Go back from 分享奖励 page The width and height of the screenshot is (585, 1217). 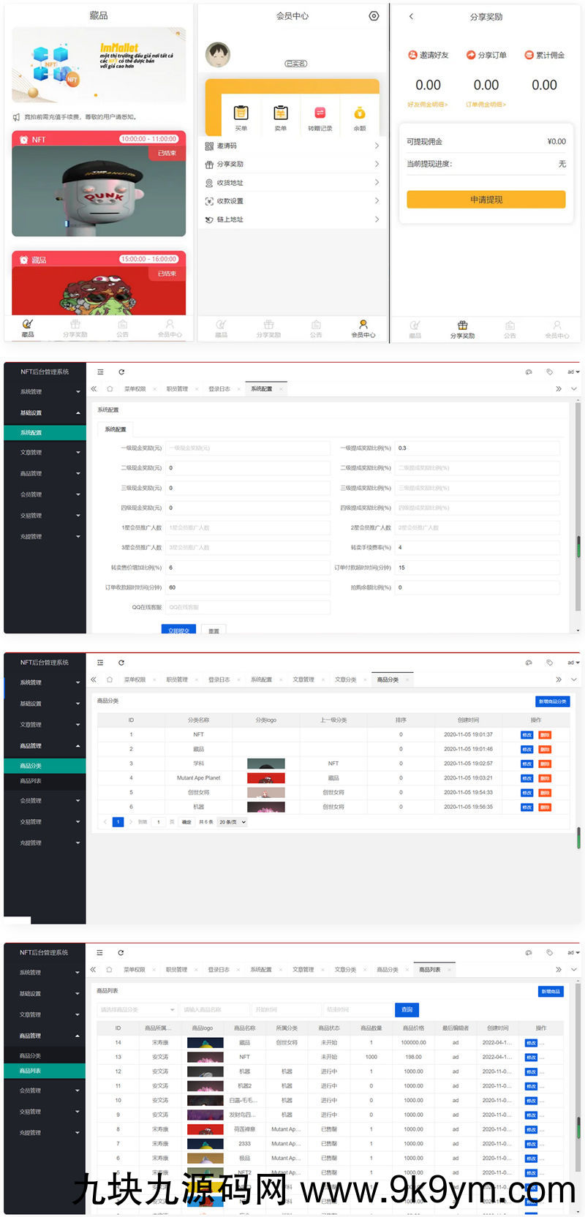[x=411, y=16]
